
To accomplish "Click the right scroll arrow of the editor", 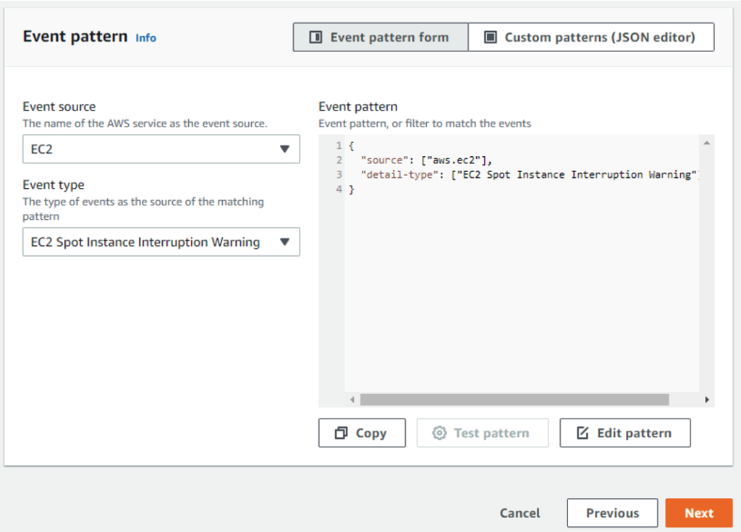I will click(x=707, y=399).
